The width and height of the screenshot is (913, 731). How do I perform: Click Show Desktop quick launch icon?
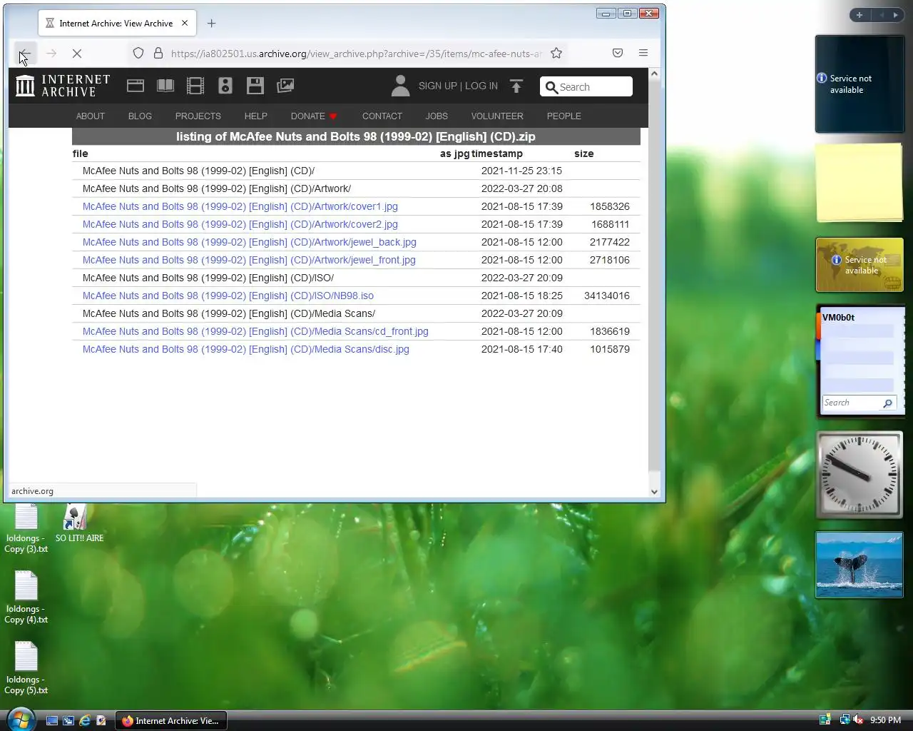(x=52, y=721)
